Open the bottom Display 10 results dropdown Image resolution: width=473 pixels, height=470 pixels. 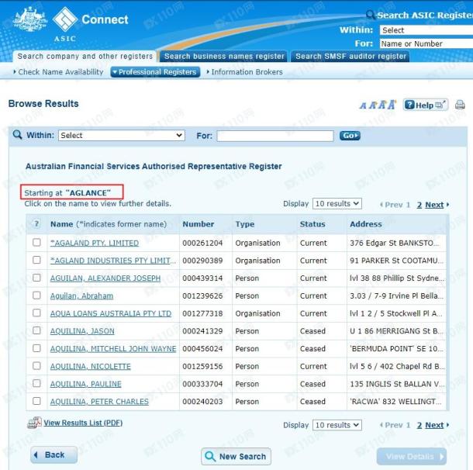337,425
